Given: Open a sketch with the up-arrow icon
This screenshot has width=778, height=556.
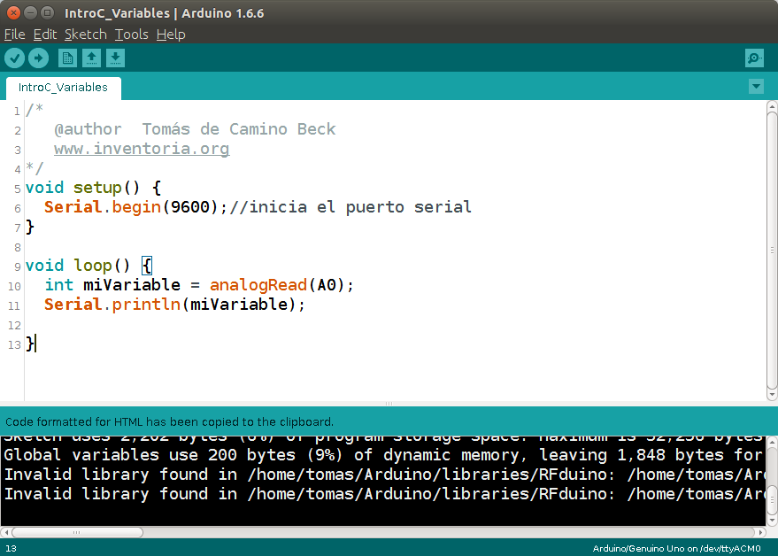Looking at the screenshot, I should (91, 58).
